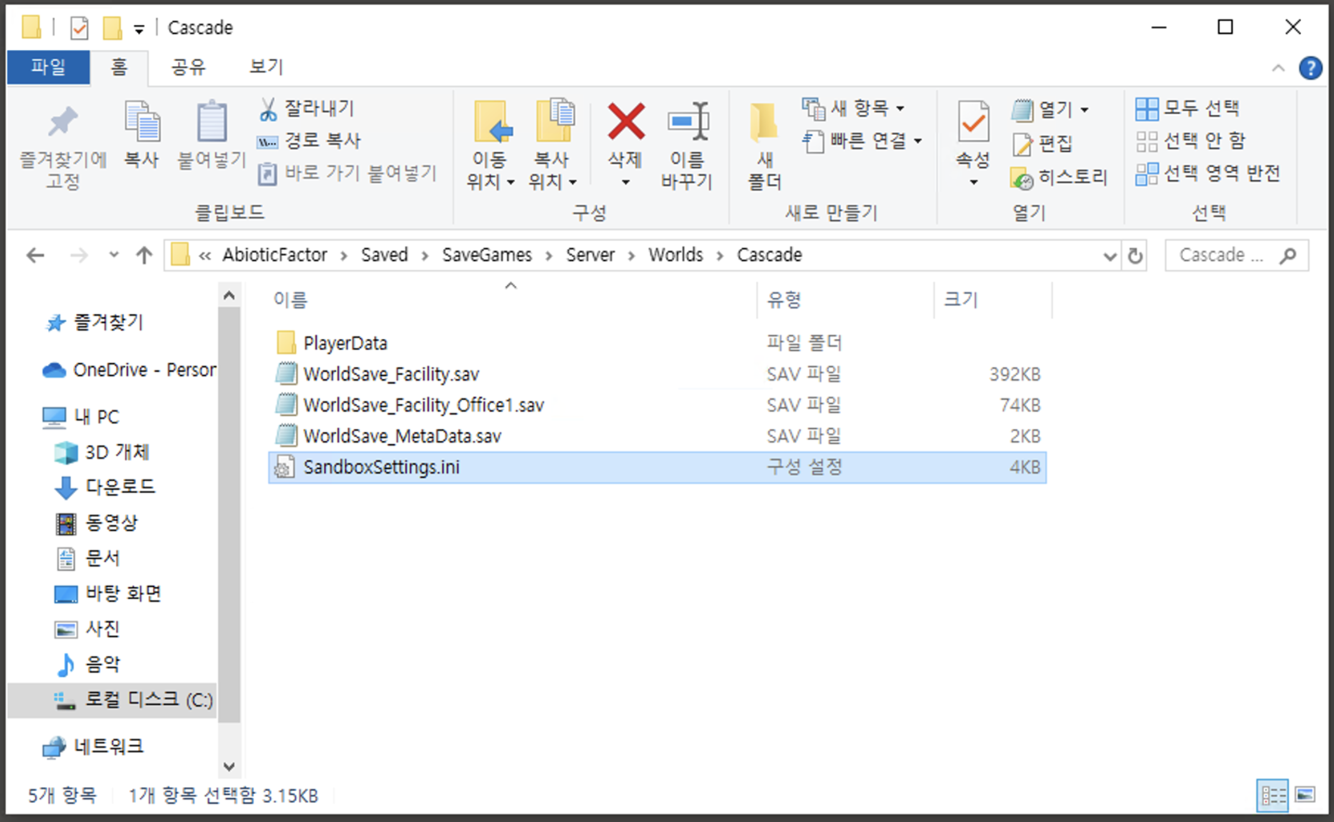Viewport: 1334px width, 822px height.
Task: Open OneDrive in the navigation pane
Action: pyautogui.click(x=129, y=370)
